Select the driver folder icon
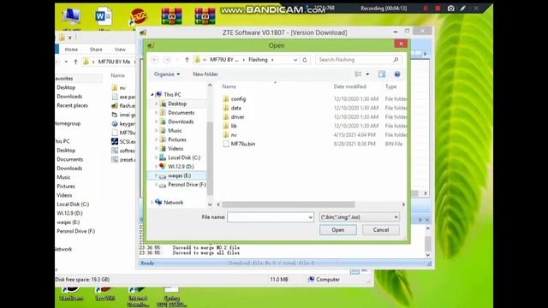This screenshot has height=308, width=548. [226, 117]
